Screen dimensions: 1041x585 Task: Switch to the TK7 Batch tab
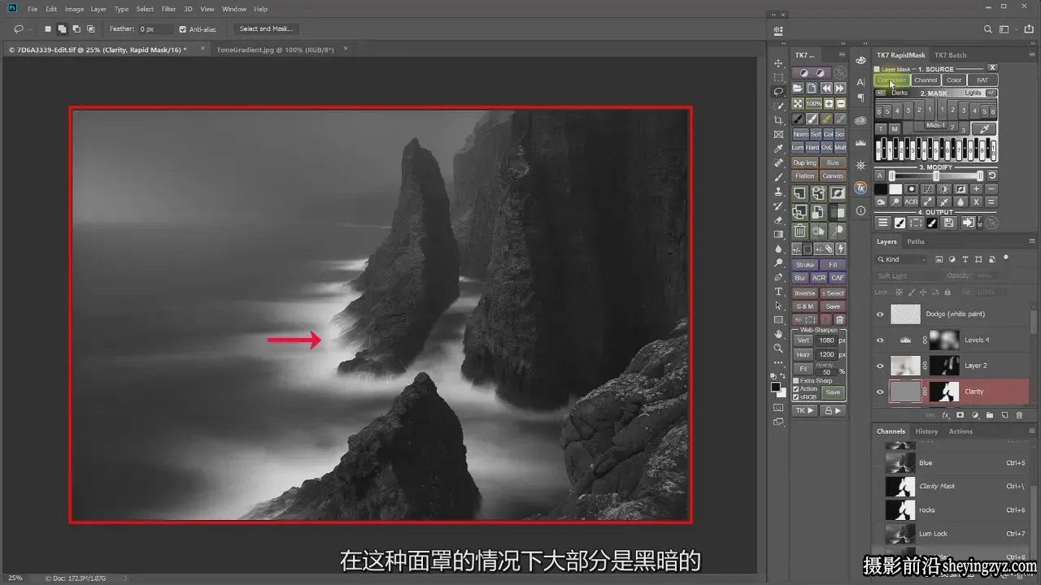pos(950,55)
